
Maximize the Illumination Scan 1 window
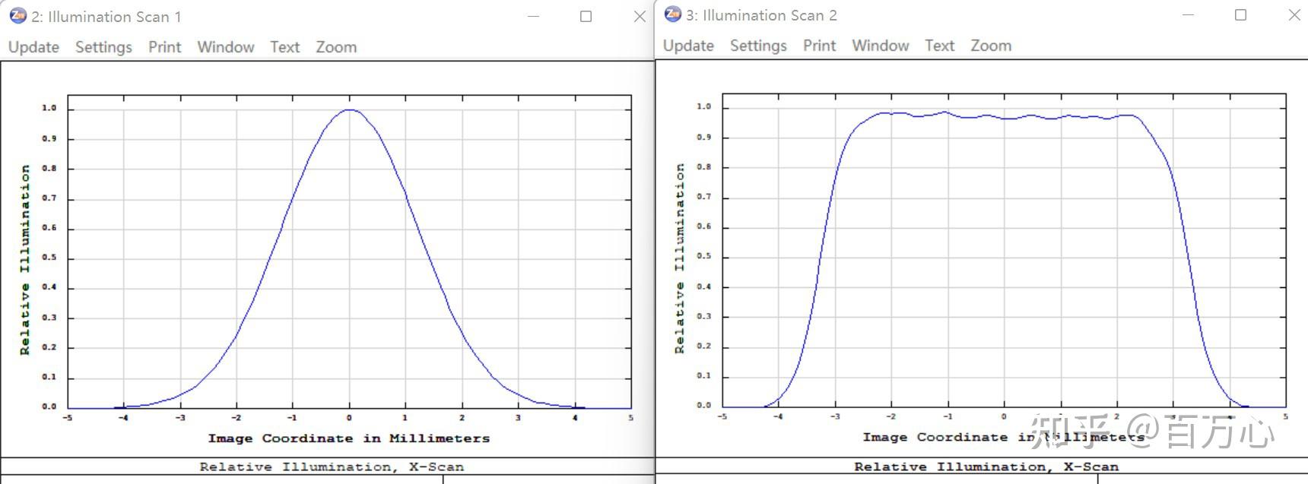(586, 16)
